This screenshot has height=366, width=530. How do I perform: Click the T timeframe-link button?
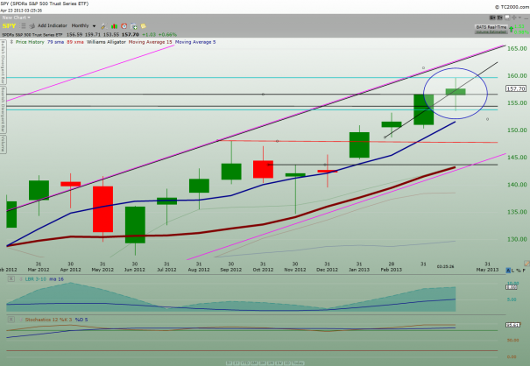tap(499, 18)
